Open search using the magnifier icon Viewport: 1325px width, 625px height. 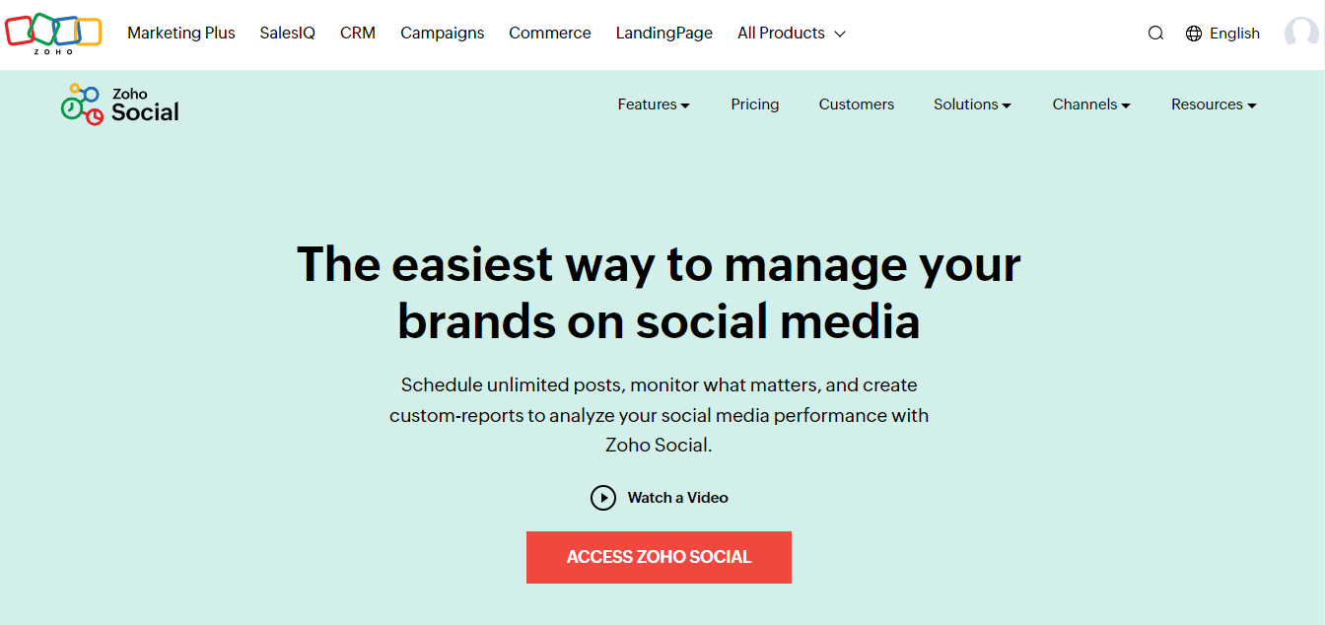tap(1154, 33)
